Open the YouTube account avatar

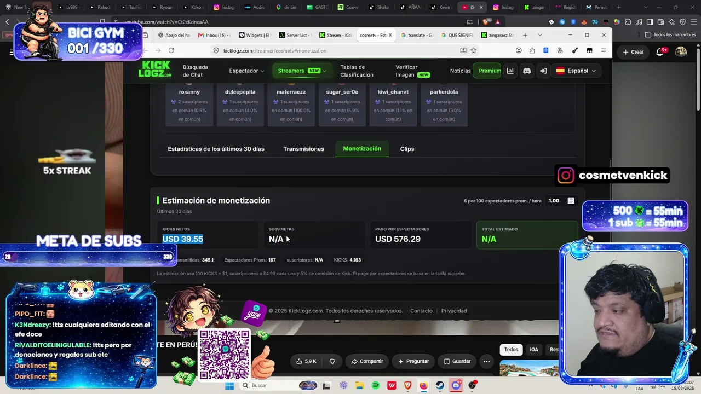(681, 51)
